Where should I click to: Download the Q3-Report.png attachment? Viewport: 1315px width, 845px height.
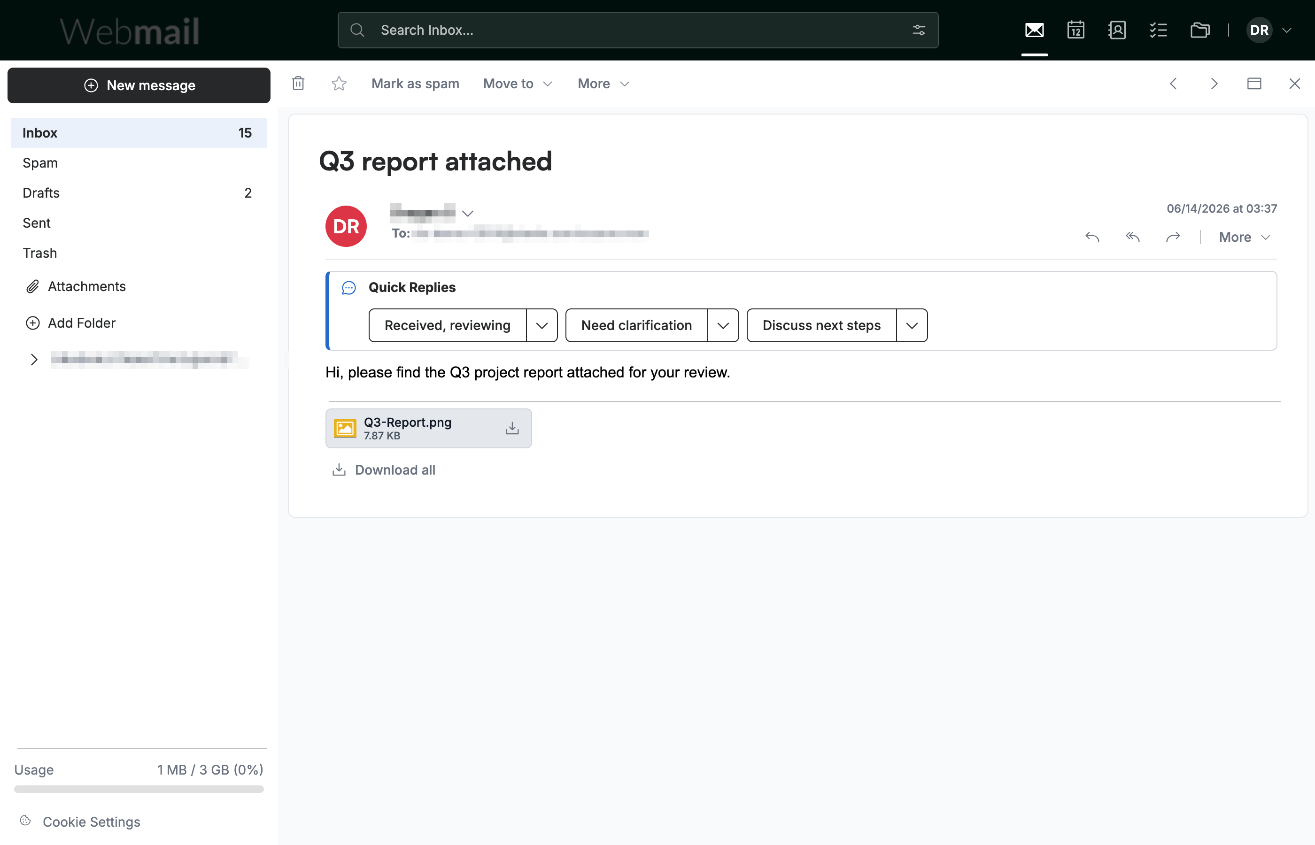pyautogui.click(x=512, y=429)
